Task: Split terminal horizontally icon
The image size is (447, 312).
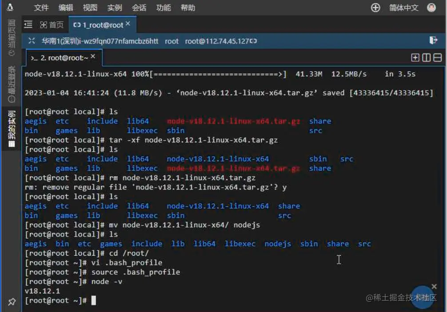Action: tap(438, 58)
